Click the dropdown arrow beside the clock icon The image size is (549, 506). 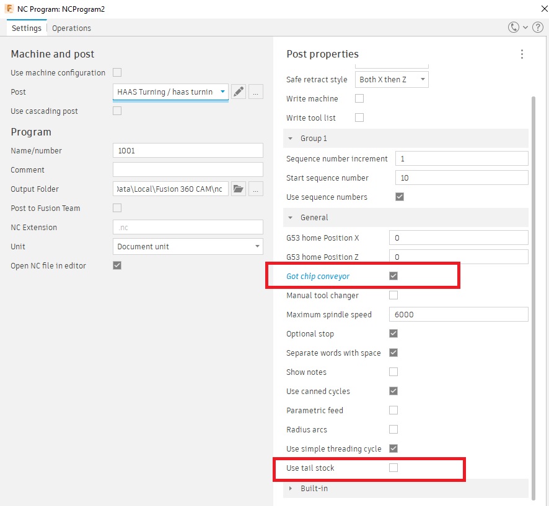coord(525,27)
